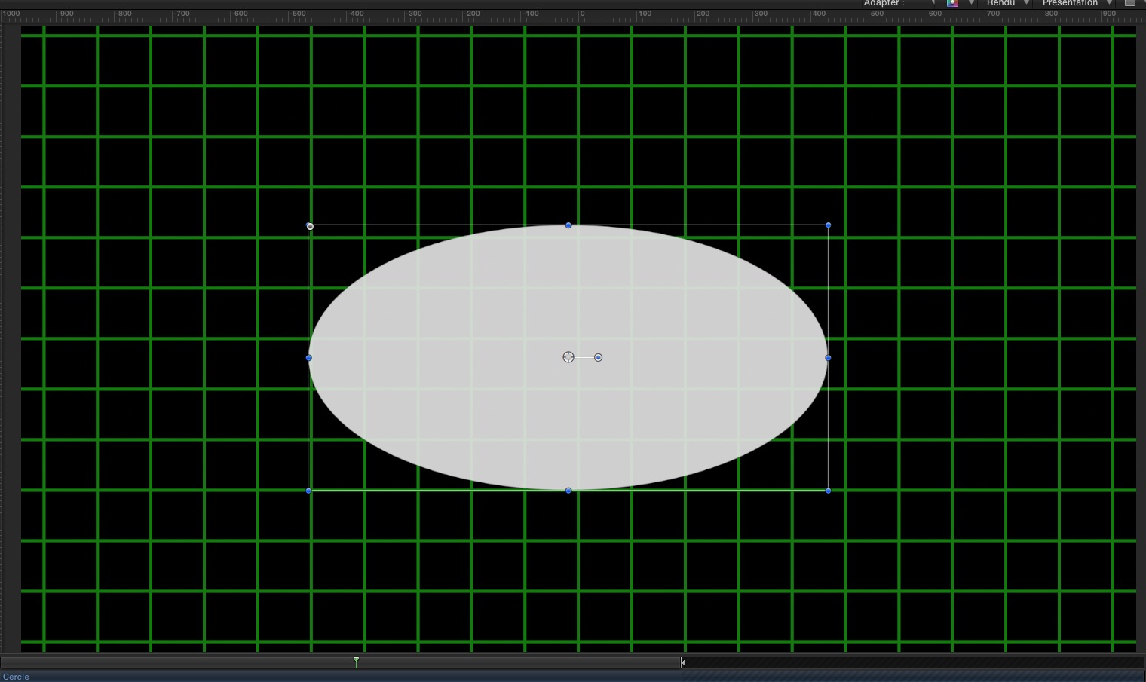This screenshot has width=1146, height=682.
Task: Click the right-middle scale handle
Action: point(828,358)
